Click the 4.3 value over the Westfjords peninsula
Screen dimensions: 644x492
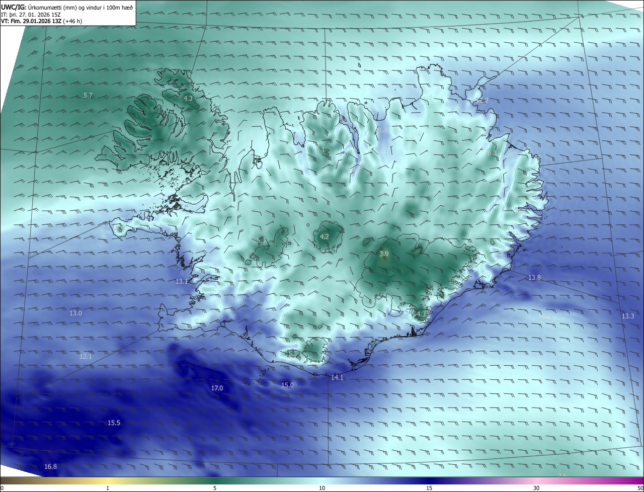188,99
